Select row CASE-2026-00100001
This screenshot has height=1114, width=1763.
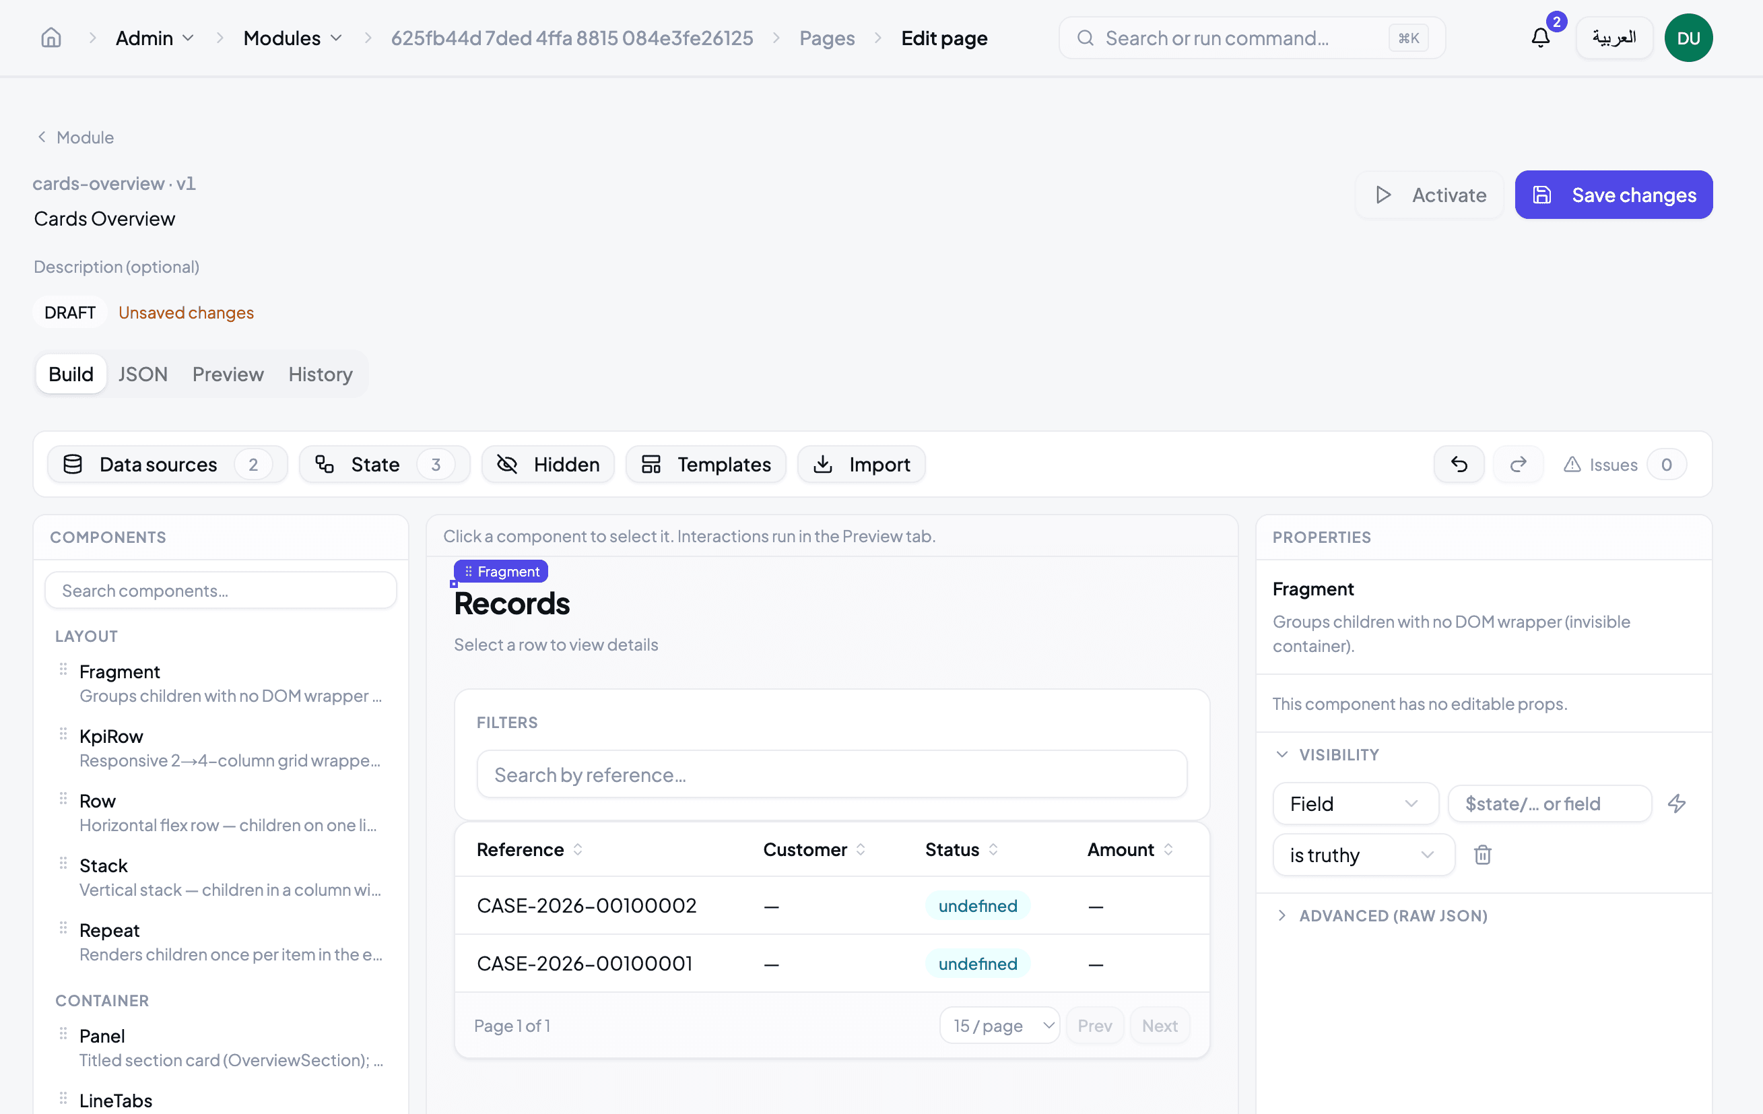pyautogui.click(x=831, y=962)
